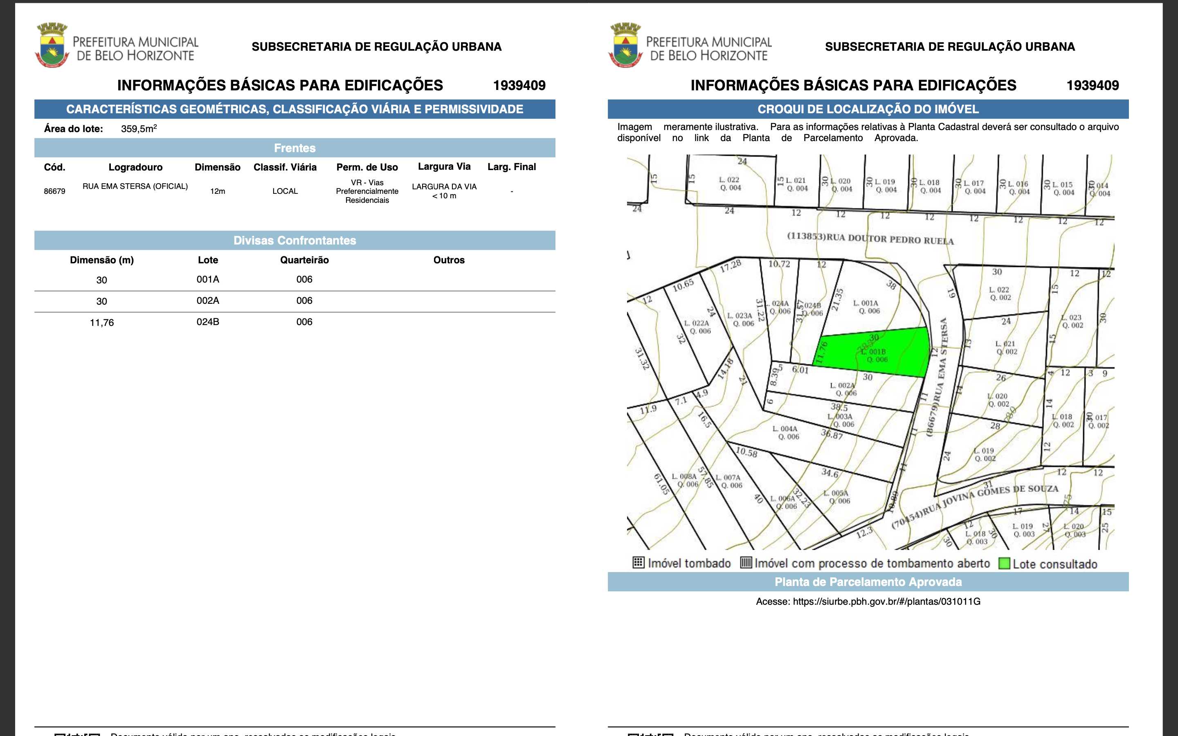Select document number '1939409' on the Características page
The height and width of the screenshot is (736, 1178).
pos(519,86)
